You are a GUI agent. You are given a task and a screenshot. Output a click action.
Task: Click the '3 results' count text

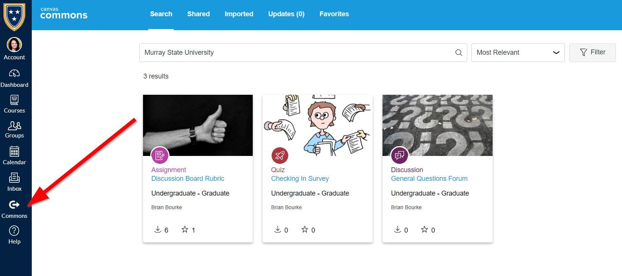tap(156, 76)
